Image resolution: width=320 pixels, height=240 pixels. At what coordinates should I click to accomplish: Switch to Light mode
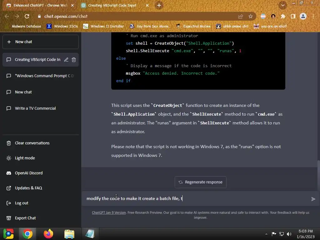[40, 158]
